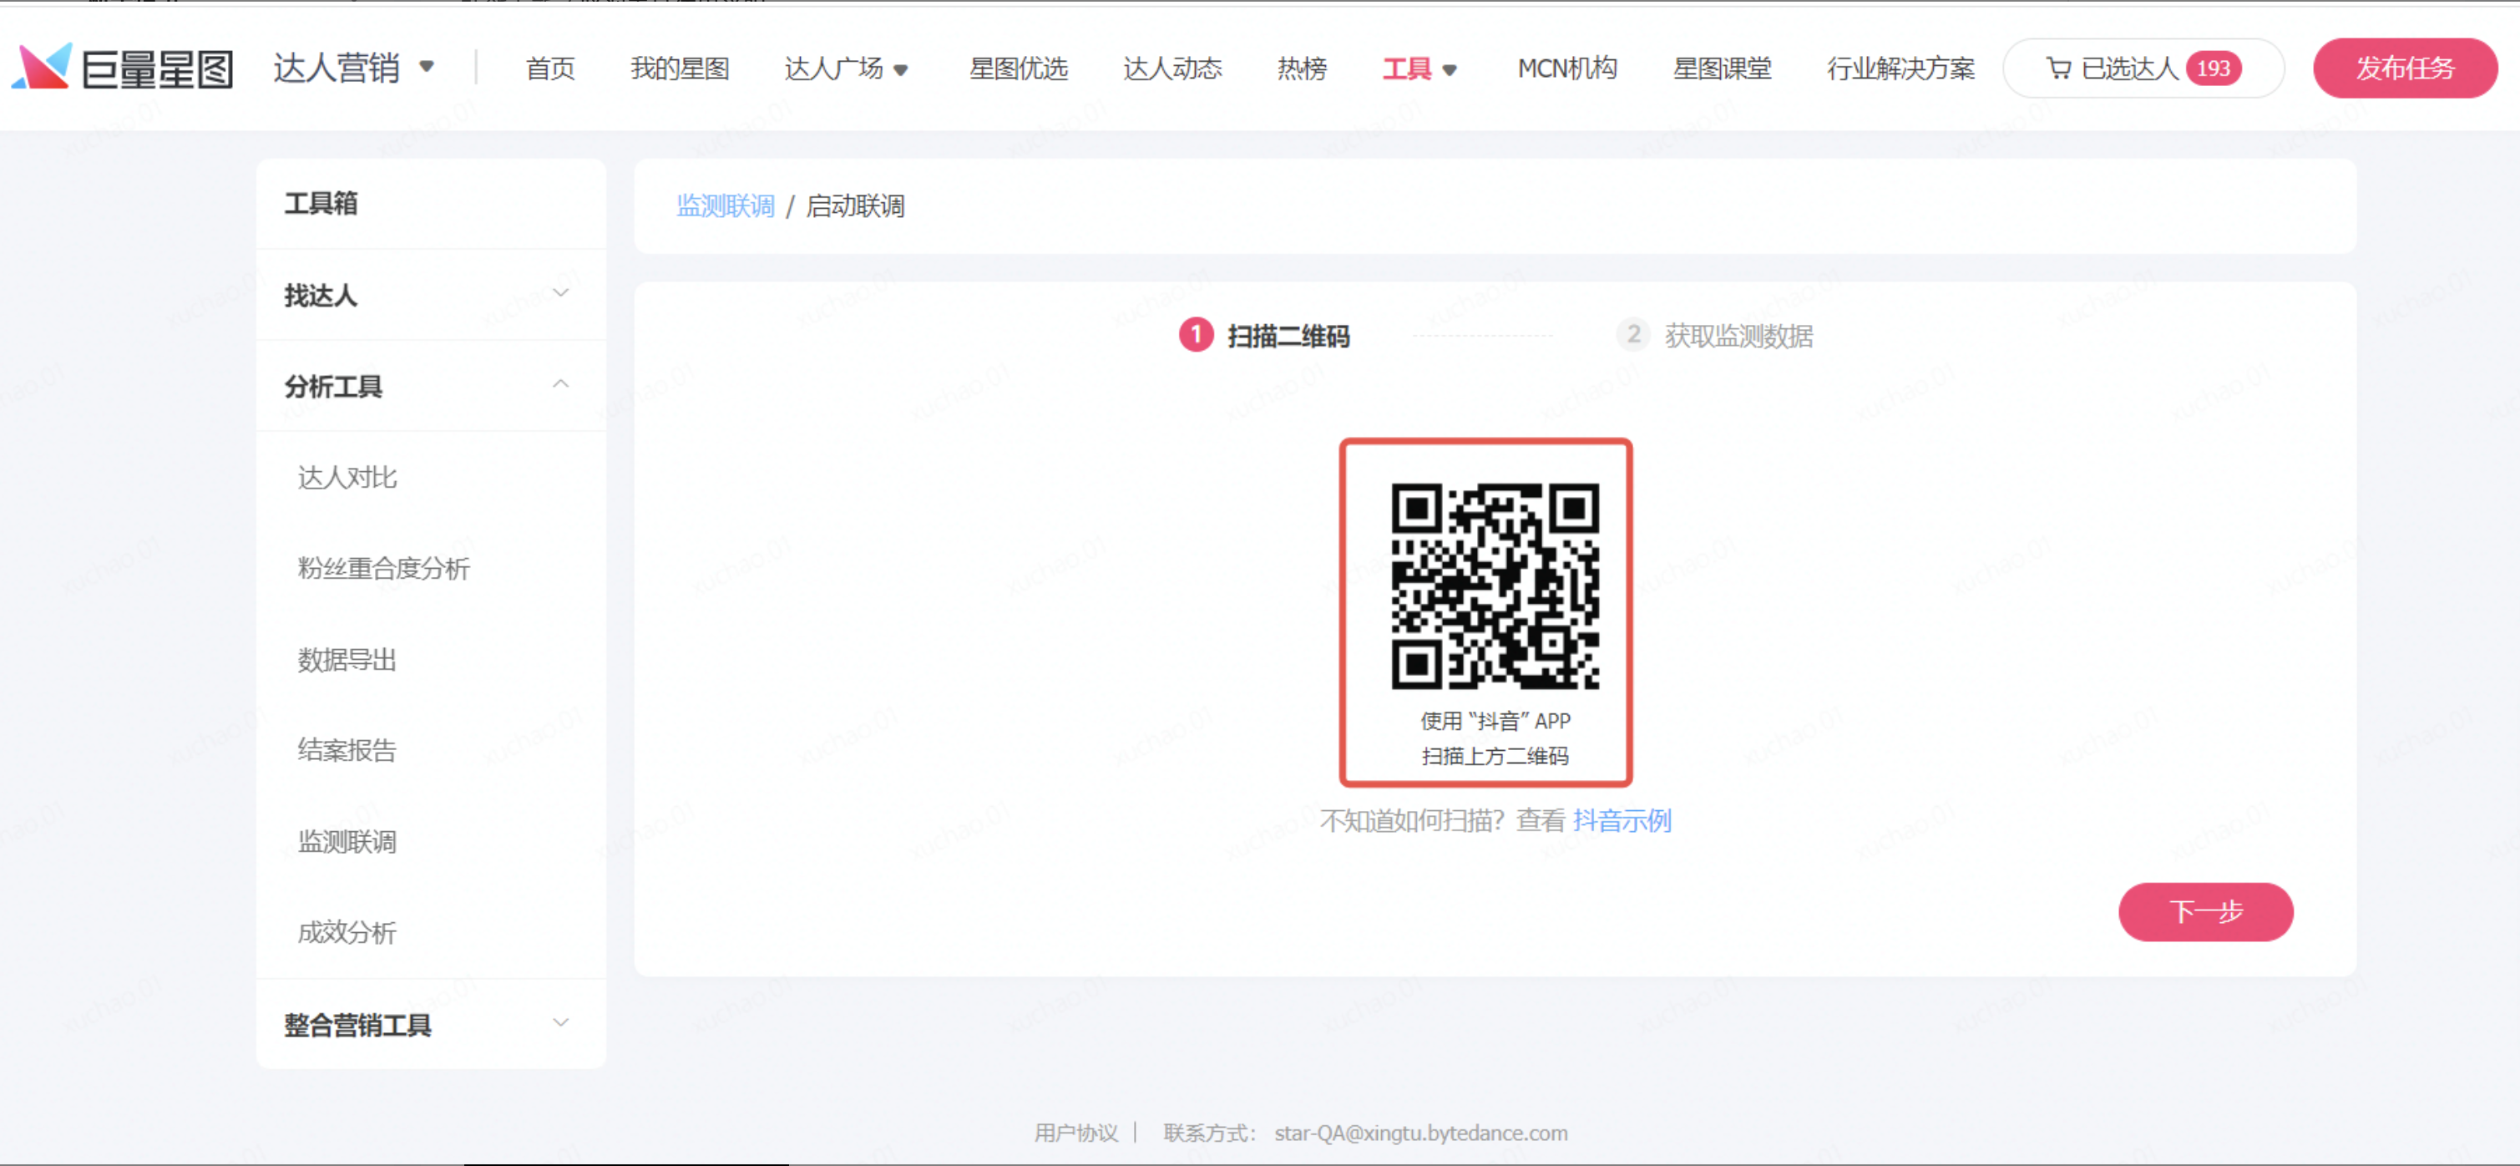Open the 用户协议 footer link
Image resolution: width=2520 pixels, height=1166 pixels.
[1075, 1132]
